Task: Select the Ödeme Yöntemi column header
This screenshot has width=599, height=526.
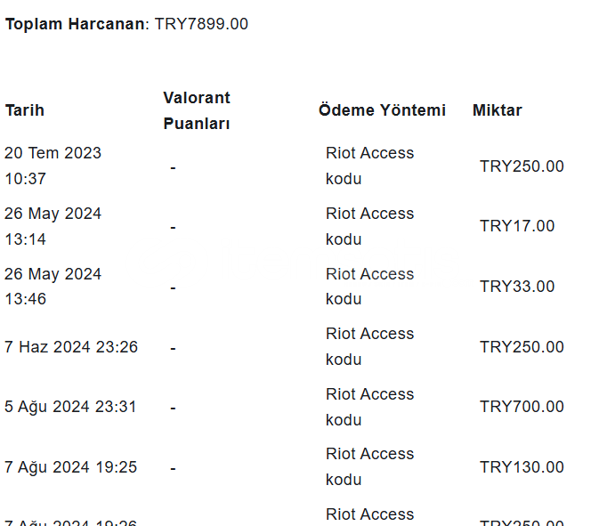Action: pos(382,110)
